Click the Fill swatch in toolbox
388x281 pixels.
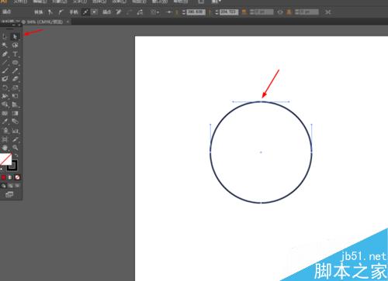(x=5, y=159)
